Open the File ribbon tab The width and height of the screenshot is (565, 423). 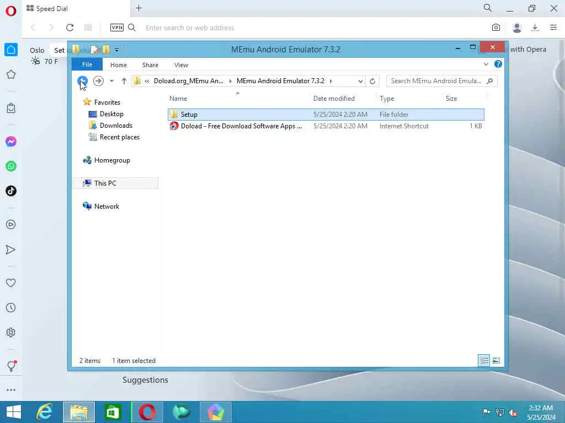(87, 64)
